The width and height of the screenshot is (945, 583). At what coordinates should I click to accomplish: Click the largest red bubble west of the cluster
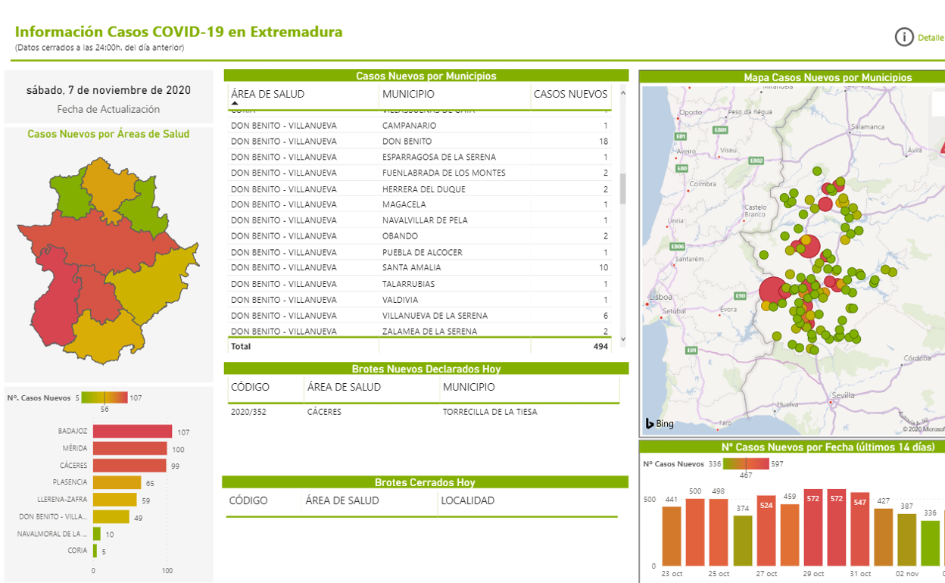[x=773, y=291]
